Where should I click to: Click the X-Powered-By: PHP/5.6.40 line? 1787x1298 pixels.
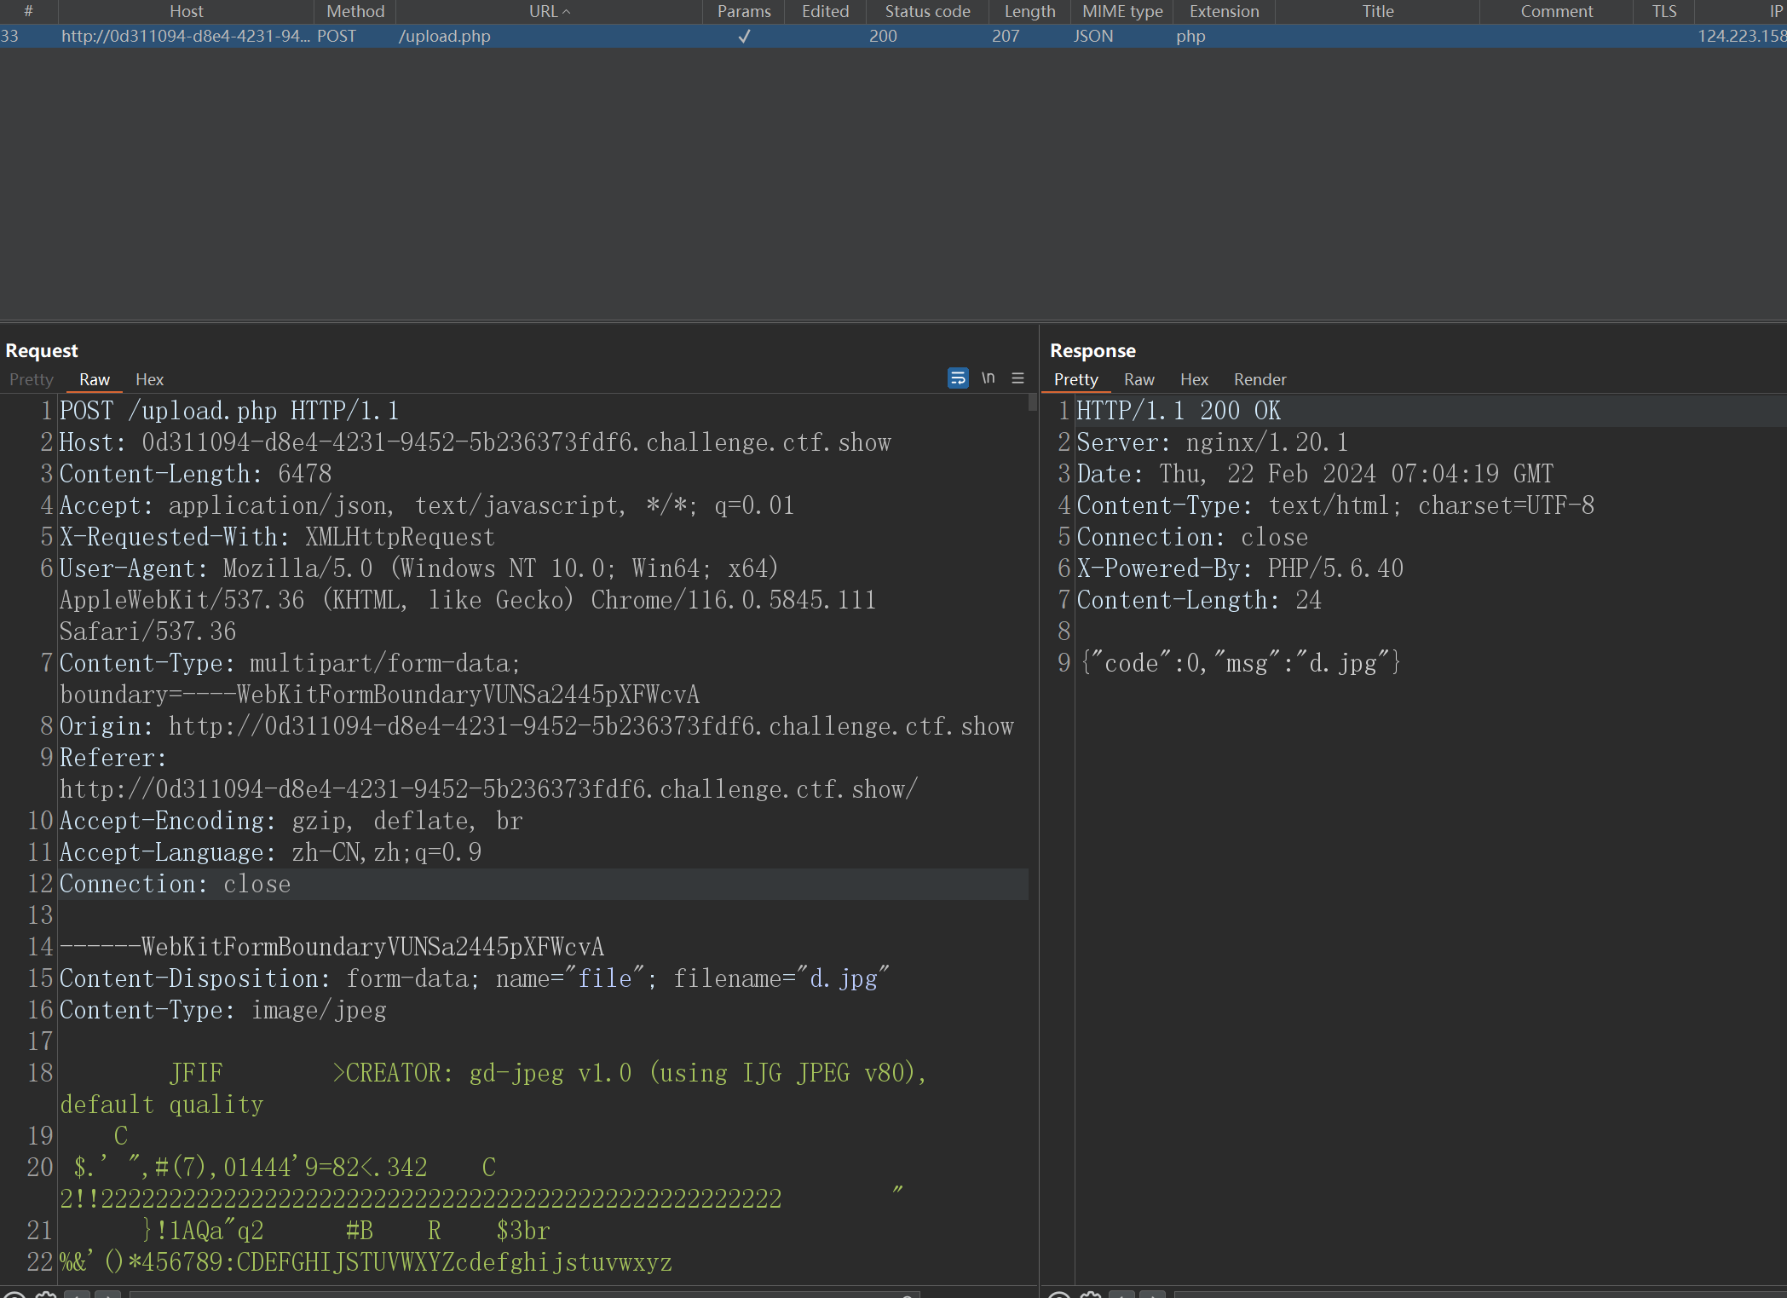[1240, 568]
